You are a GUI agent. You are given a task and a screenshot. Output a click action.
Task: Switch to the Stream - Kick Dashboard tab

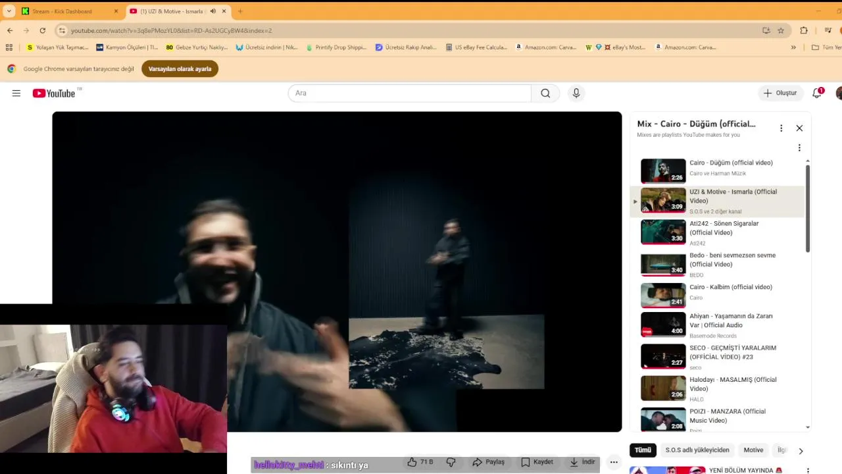70,11
